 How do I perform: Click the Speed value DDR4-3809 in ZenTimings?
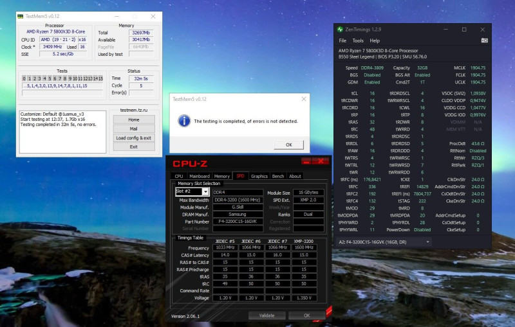(372, 68)
